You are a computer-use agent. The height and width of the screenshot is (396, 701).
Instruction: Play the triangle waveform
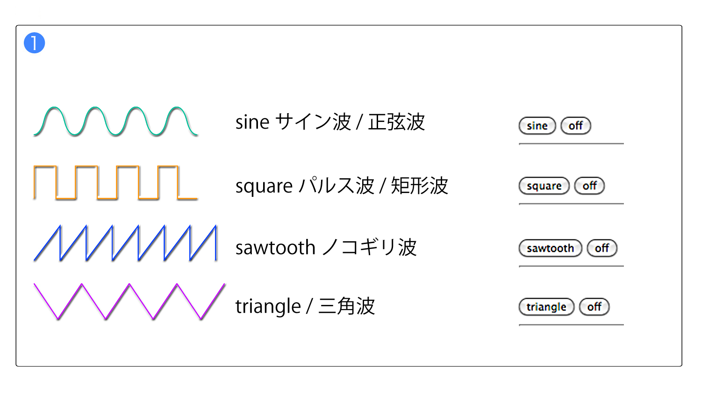[546, 307]
